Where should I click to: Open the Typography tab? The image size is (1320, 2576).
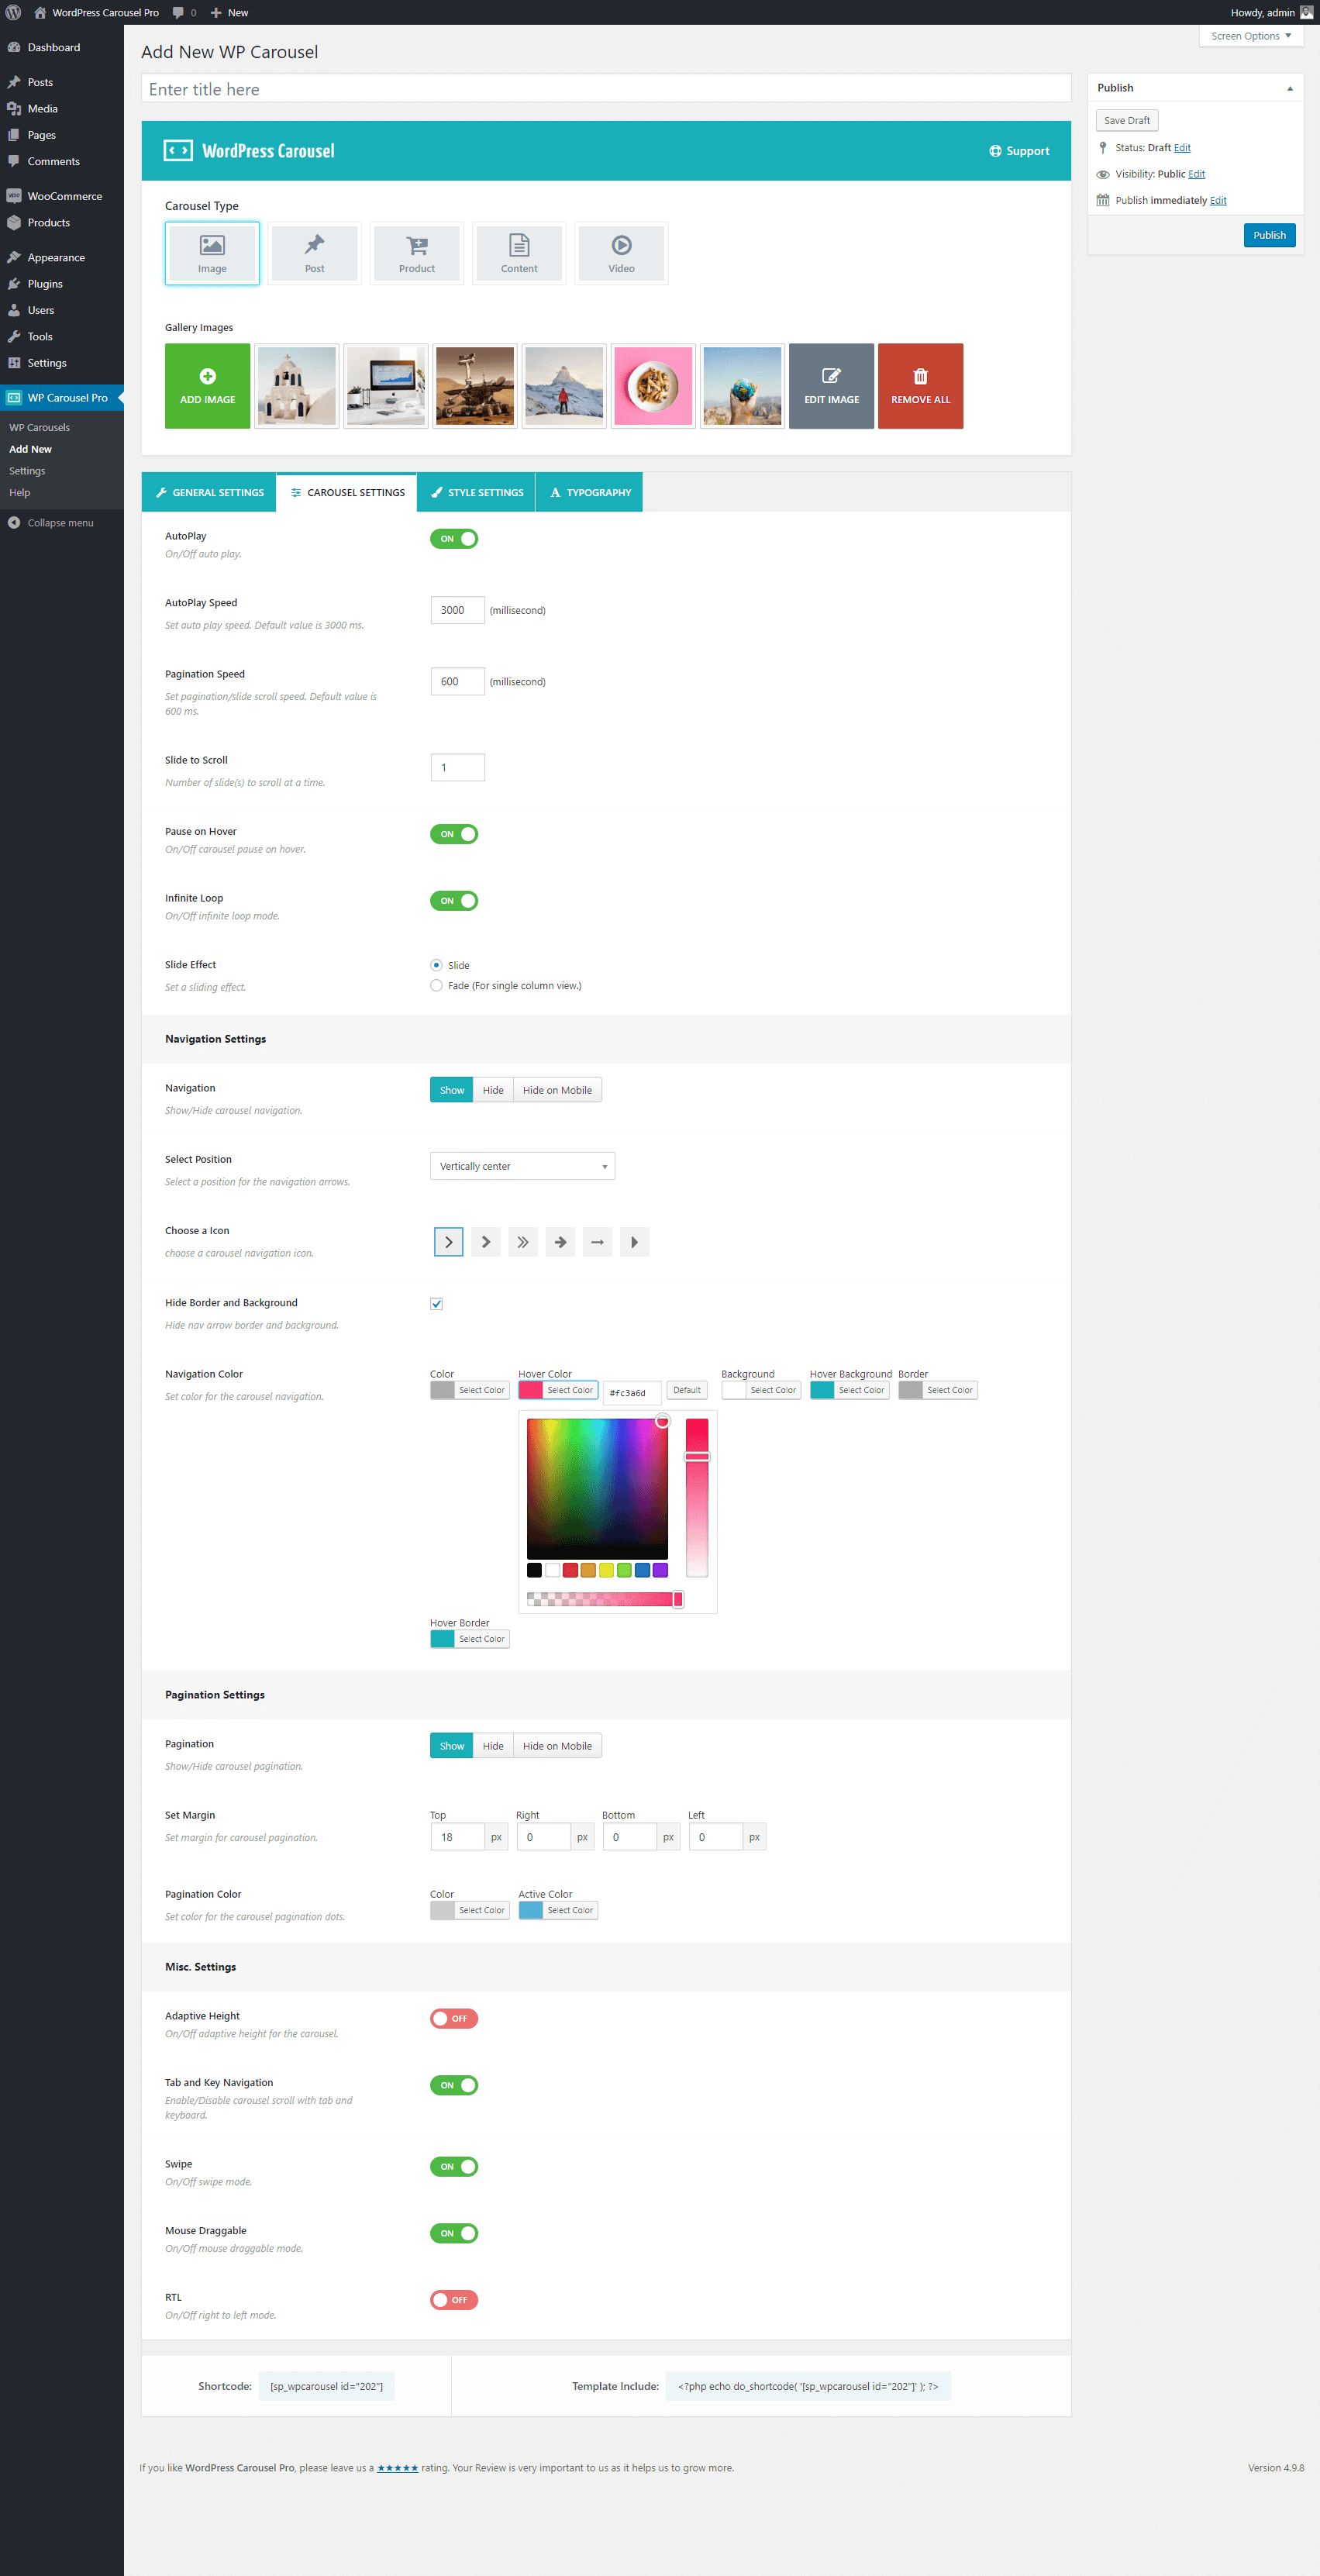pos(589,492)
